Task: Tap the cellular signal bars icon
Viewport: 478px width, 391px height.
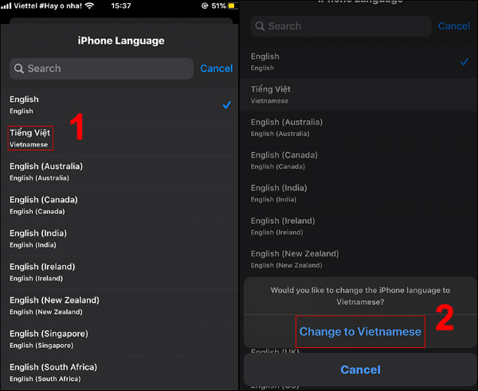Action: 6,6
